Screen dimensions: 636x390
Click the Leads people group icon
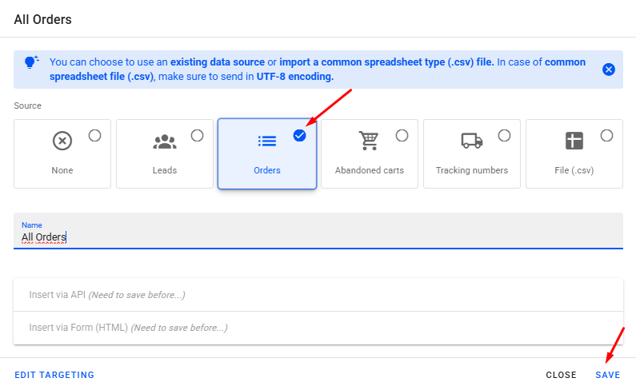[x=165, y=141]
